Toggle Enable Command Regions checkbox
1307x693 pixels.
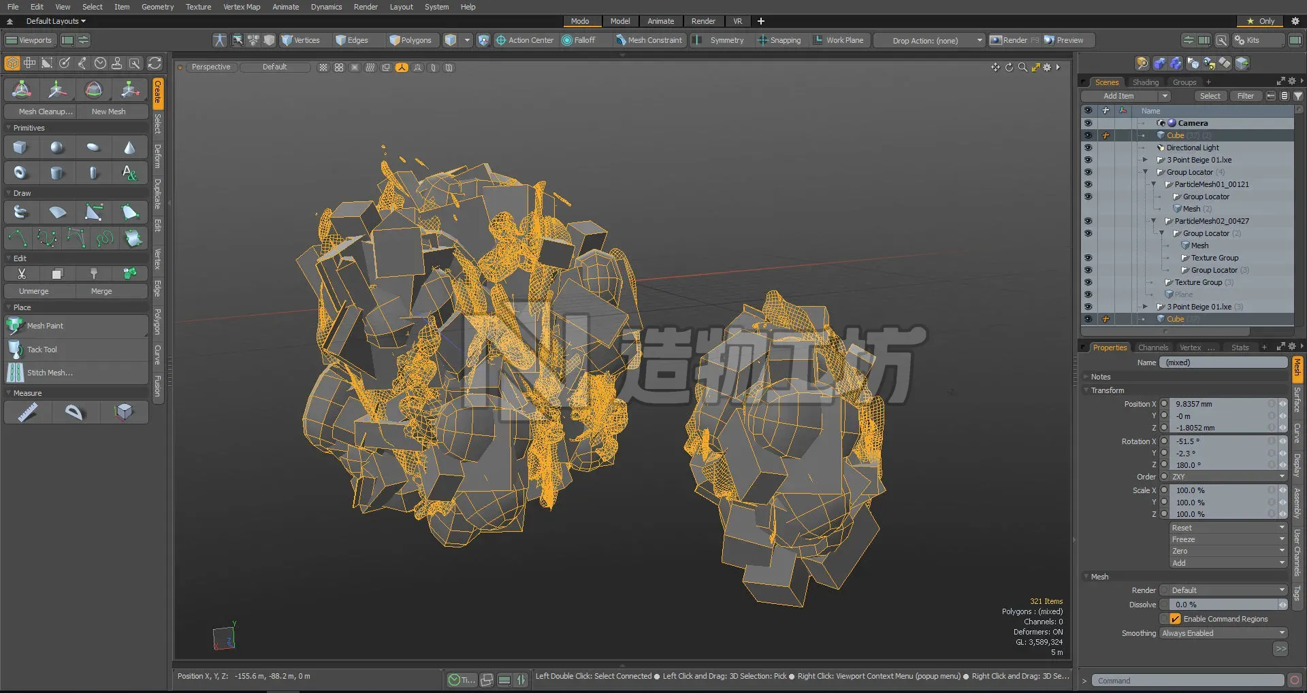[x=1176, y=619]
